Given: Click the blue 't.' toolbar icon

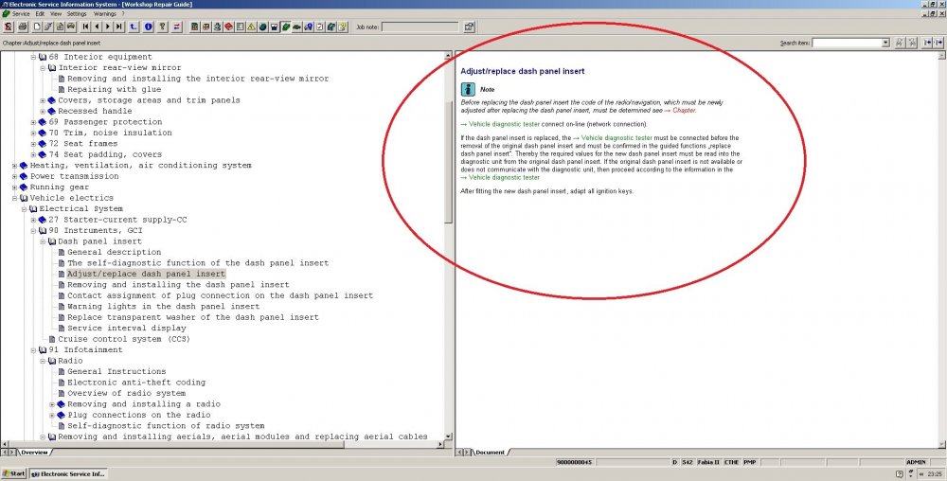Looking at the screenshot, I should [134, 27].
